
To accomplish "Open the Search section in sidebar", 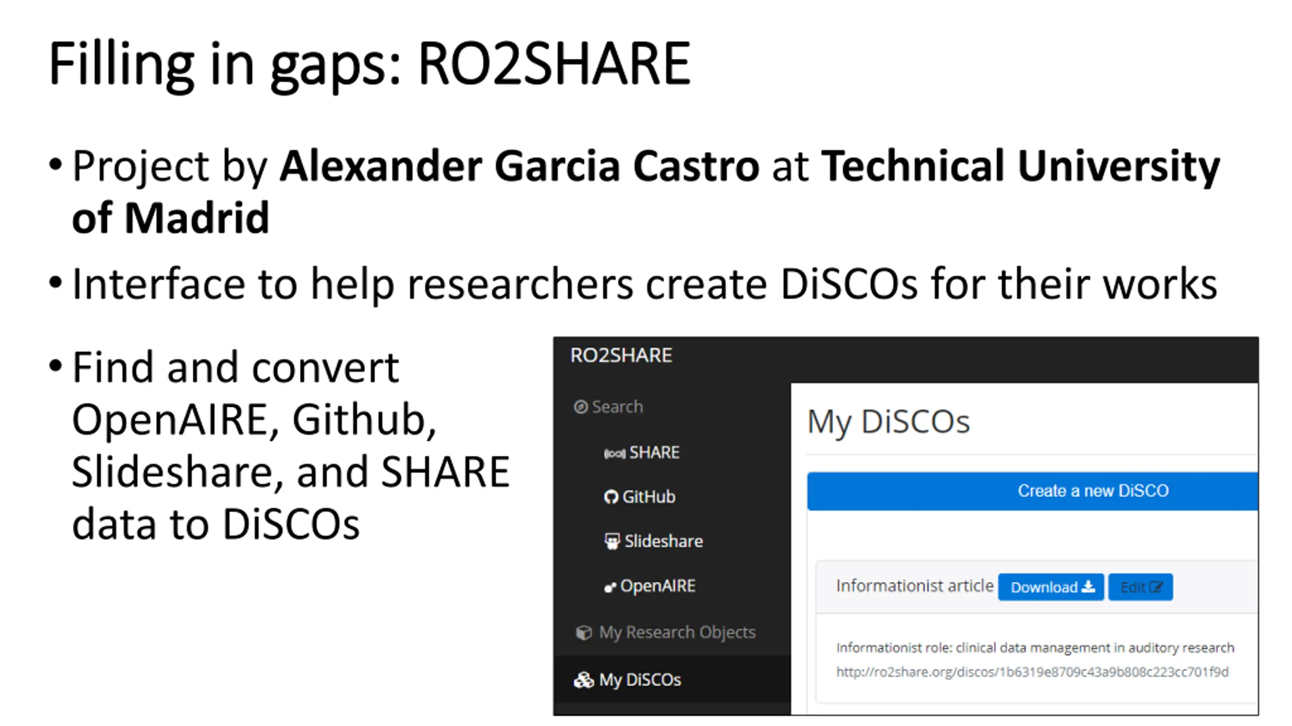I will coord(609,407).
